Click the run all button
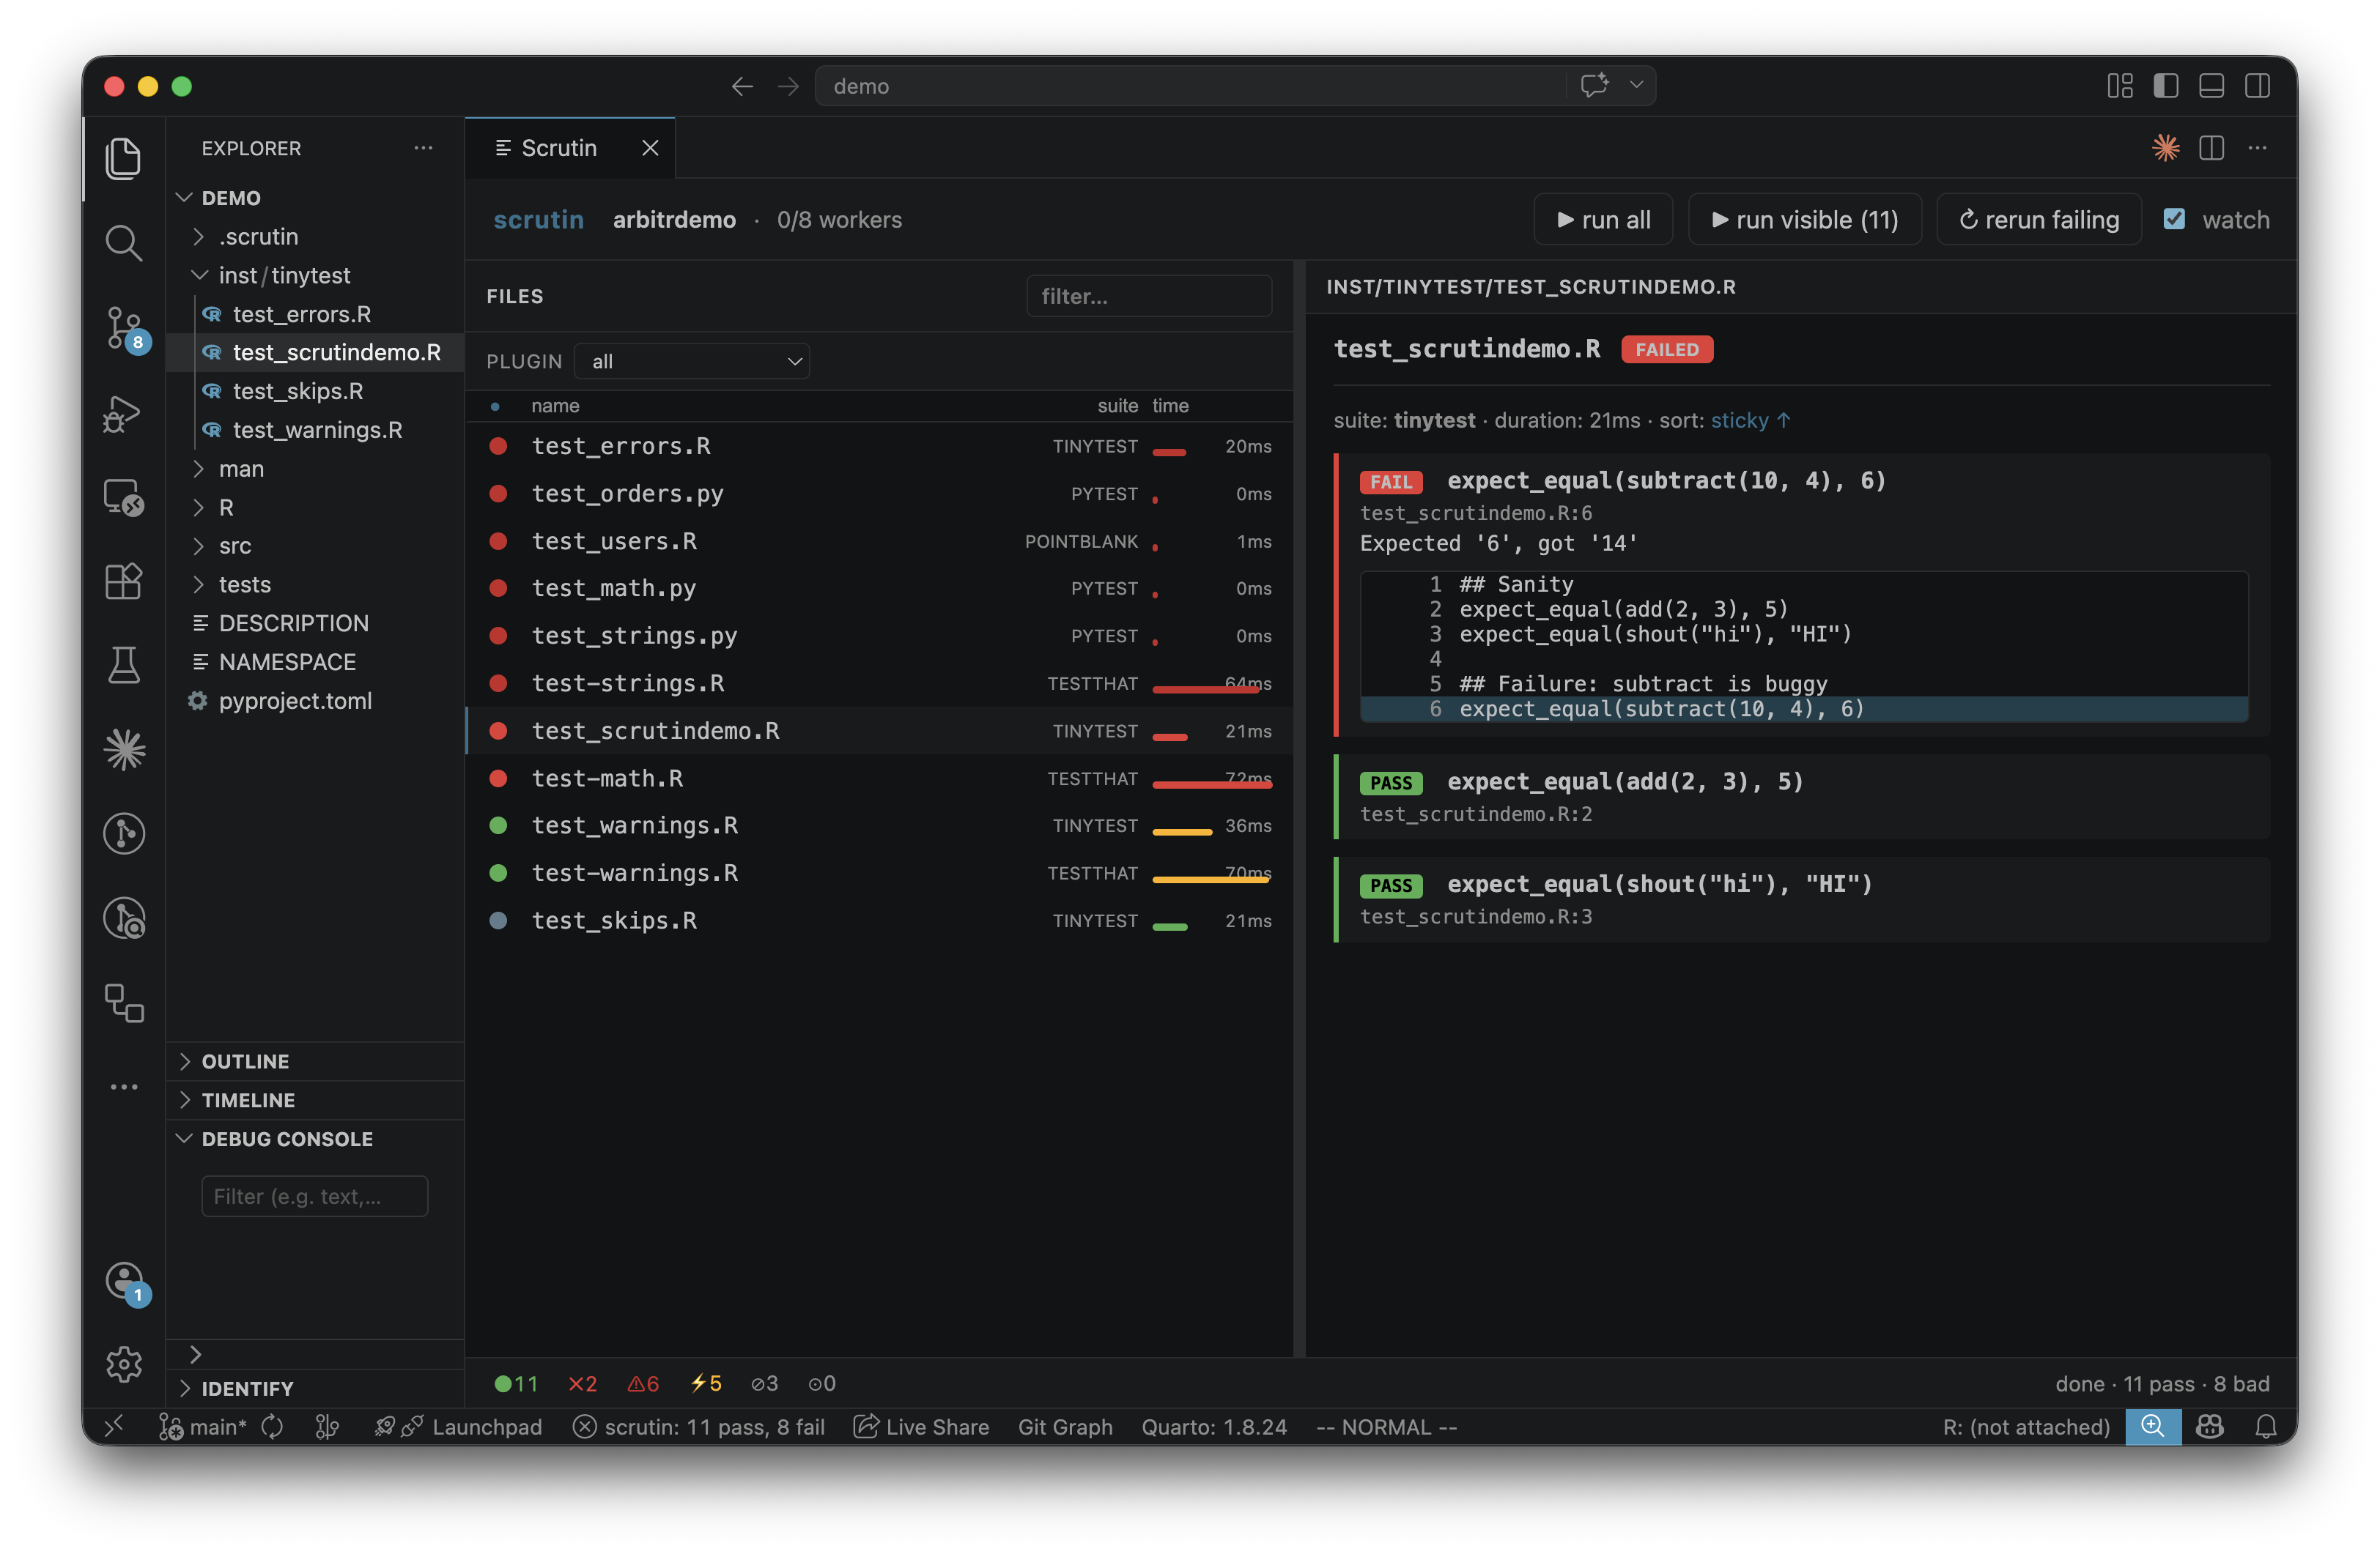This screenshot has width=2380, height=1554. (1602, 219)
